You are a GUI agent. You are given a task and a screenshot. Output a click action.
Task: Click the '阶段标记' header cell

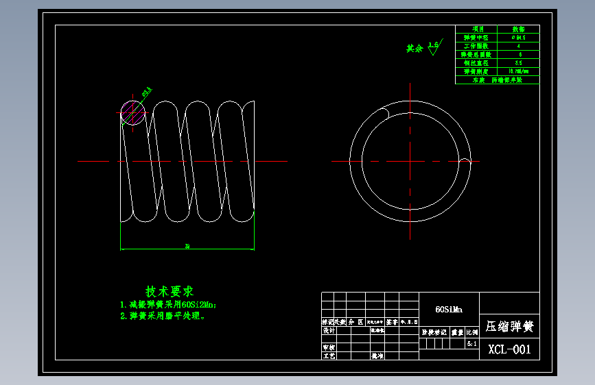point(434,332)
